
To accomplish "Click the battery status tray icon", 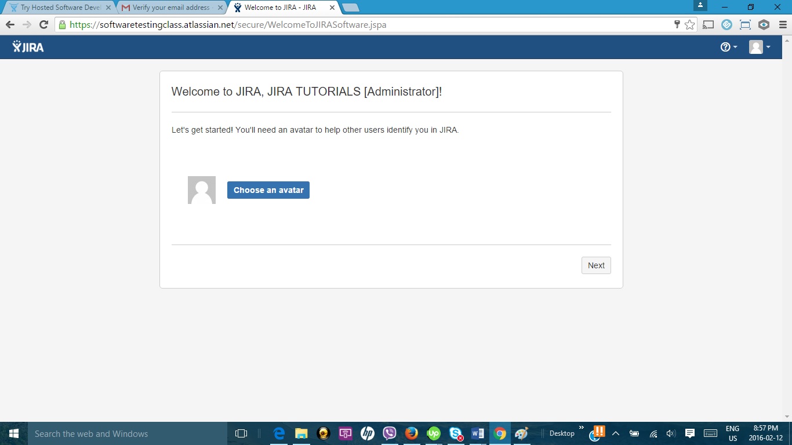I will pos(634,433).
